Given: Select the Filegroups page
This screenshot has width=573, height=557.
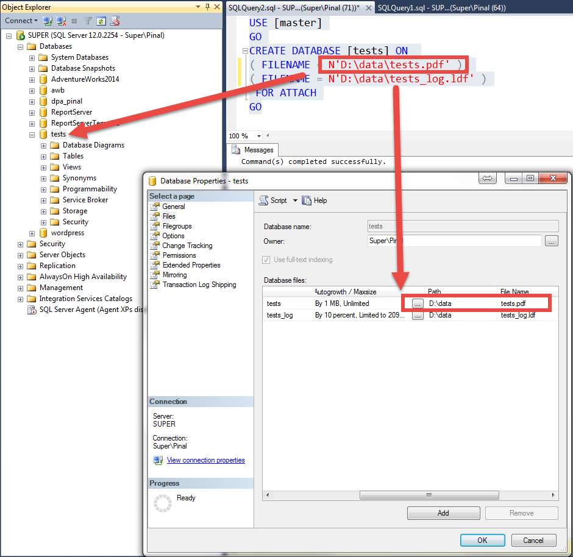Looking at the screenshot, I should (x=171, y=225).
